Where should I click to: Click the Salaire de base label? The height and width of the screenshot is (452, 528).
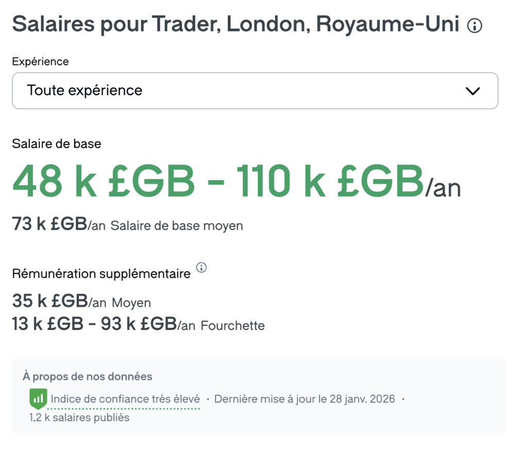coord(56,144)
